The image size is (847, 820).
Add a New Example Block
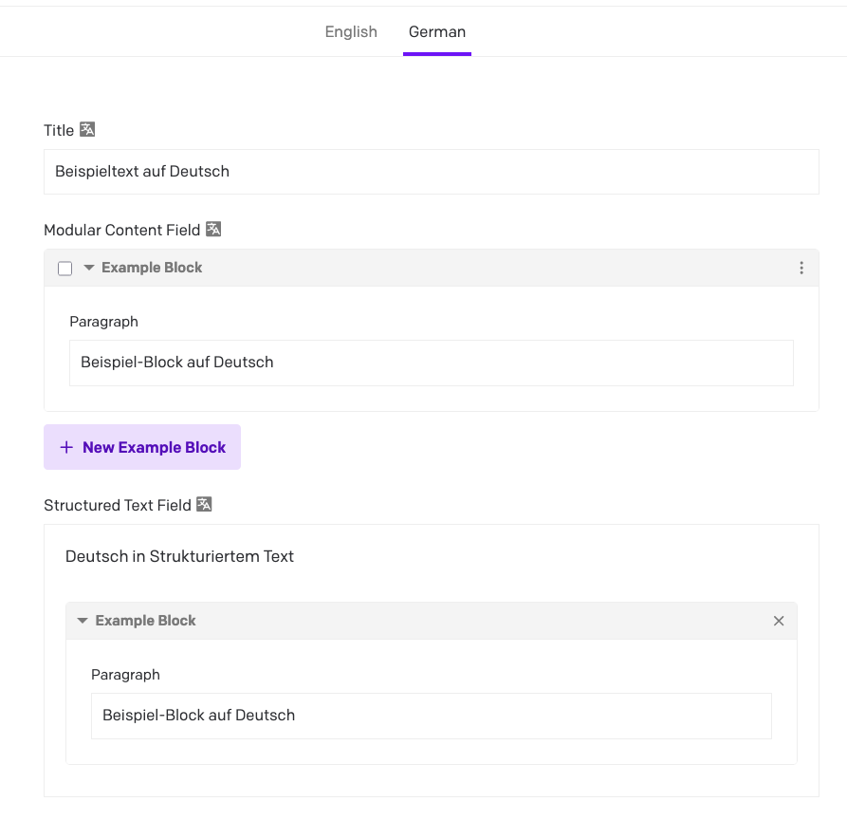click(142, 447)
